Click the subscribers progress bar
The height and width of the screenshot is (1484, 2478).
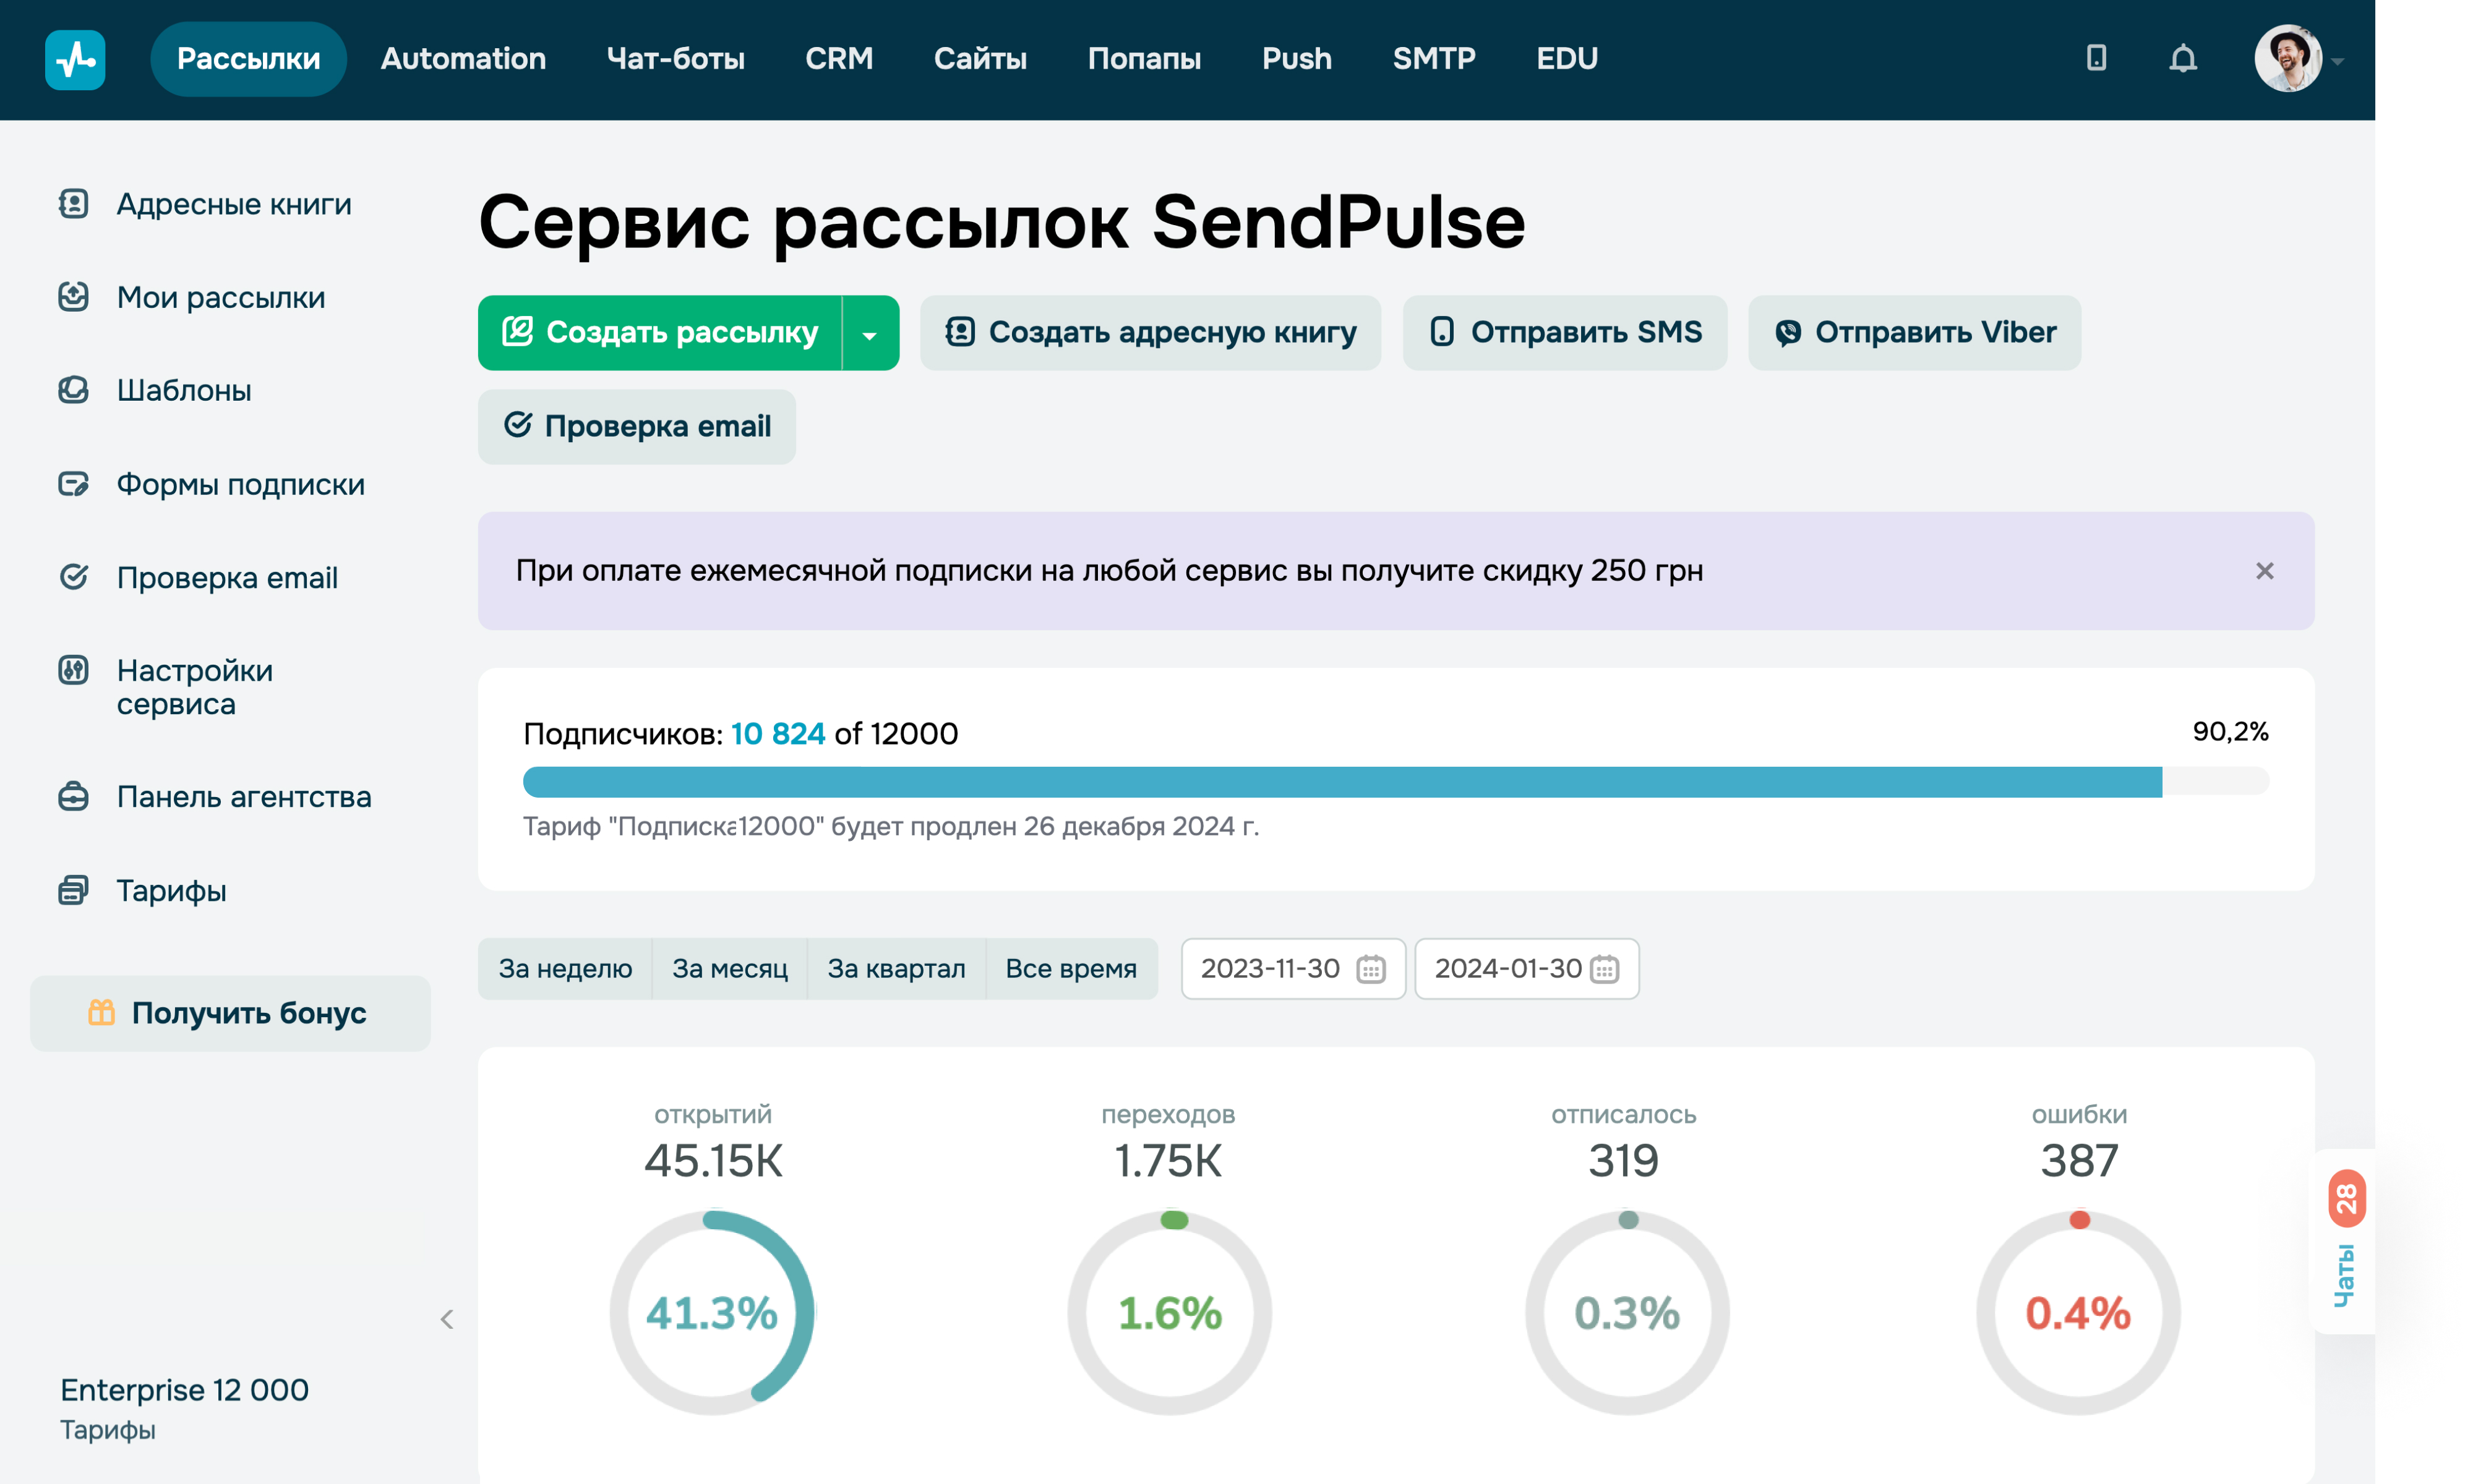1395,782
